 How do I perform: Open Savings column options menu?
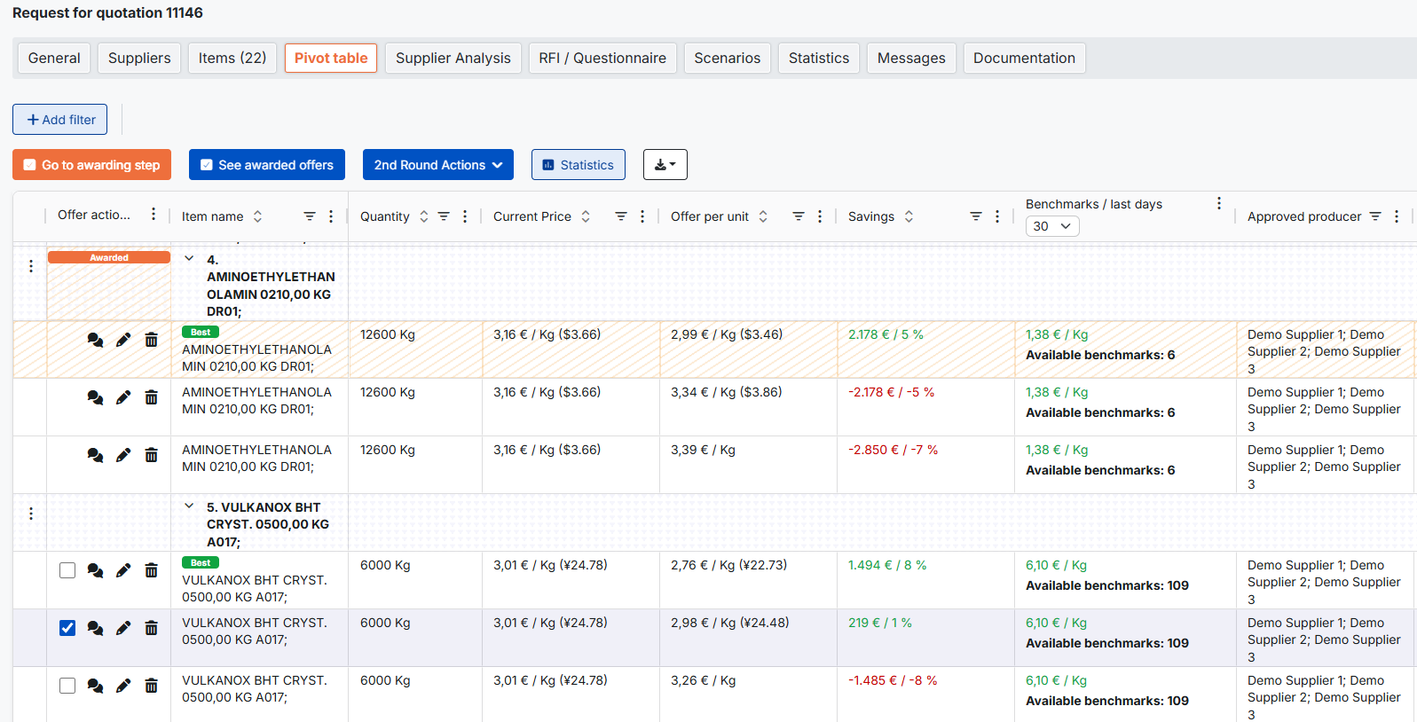click(997, 216)
